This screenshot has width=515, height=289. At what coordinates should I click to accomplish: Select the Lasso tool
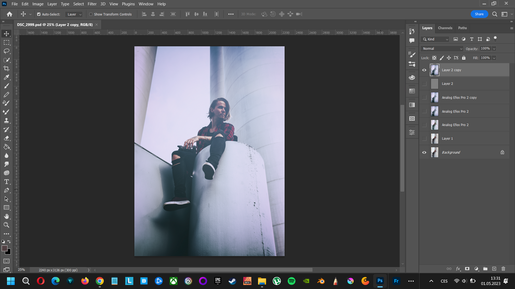click(x=6, y=51)
